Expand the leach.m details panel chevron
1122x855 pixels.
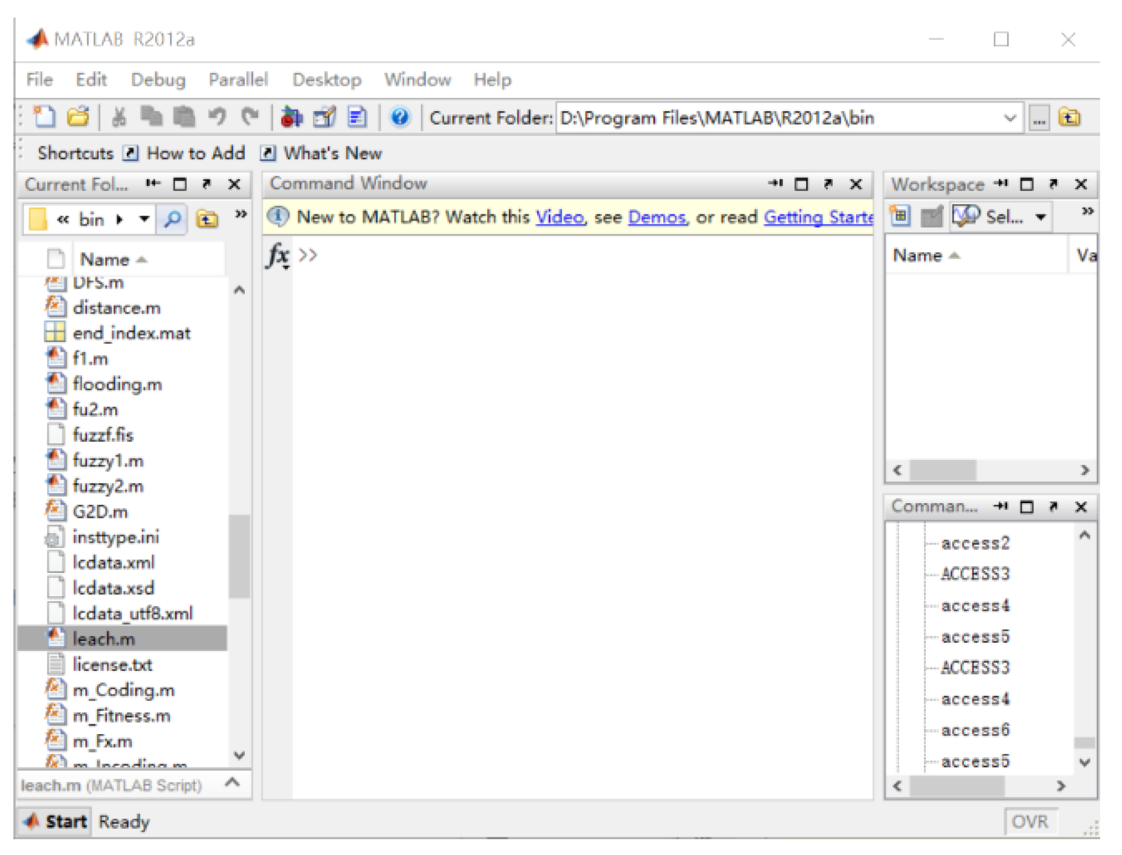click(x=232, y=783)
